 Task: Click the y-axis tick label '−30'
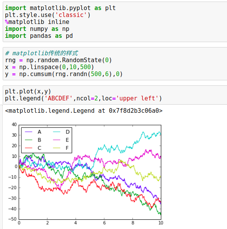(13, 198)
